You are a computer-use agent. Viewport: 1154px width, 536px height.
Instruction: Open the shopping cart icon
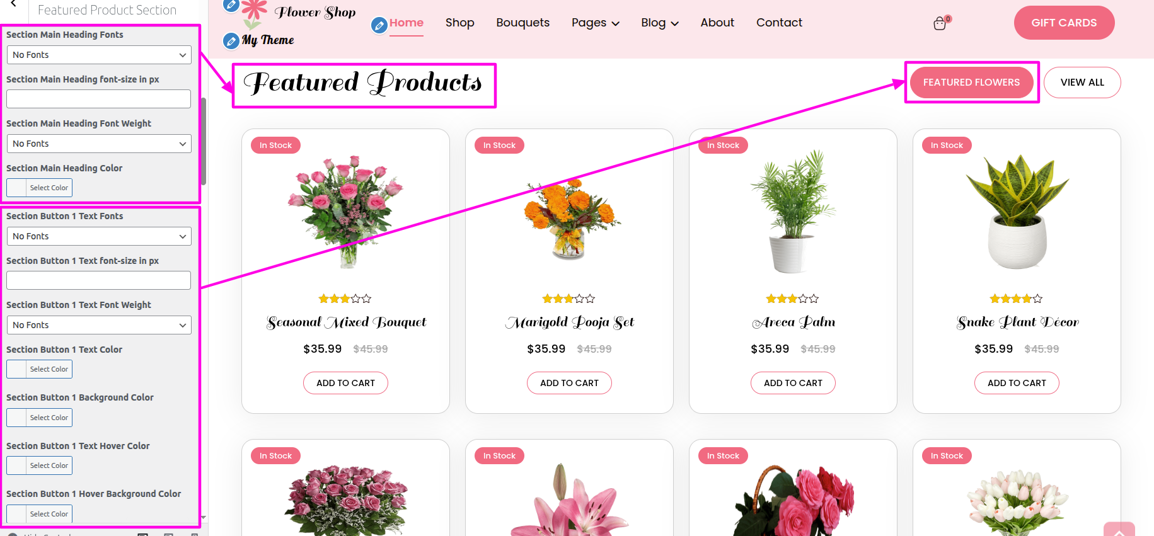pyautogui.click(x=940, y=24)
